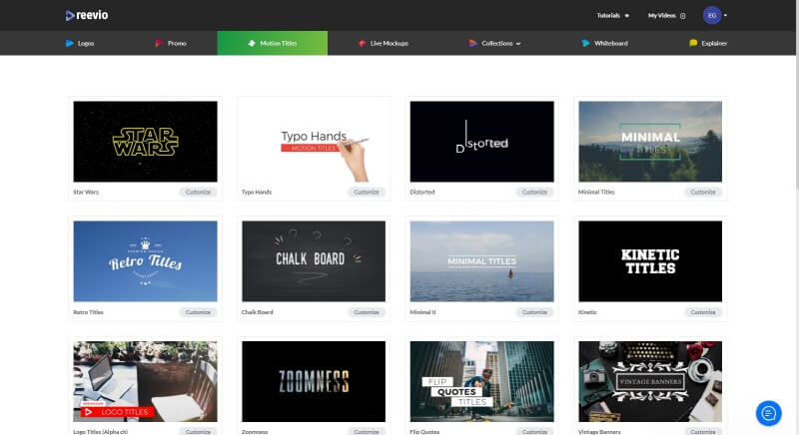Open the Minimal Titles mountain thumbnail
799x435 pixels.
(x=650, y=142)
